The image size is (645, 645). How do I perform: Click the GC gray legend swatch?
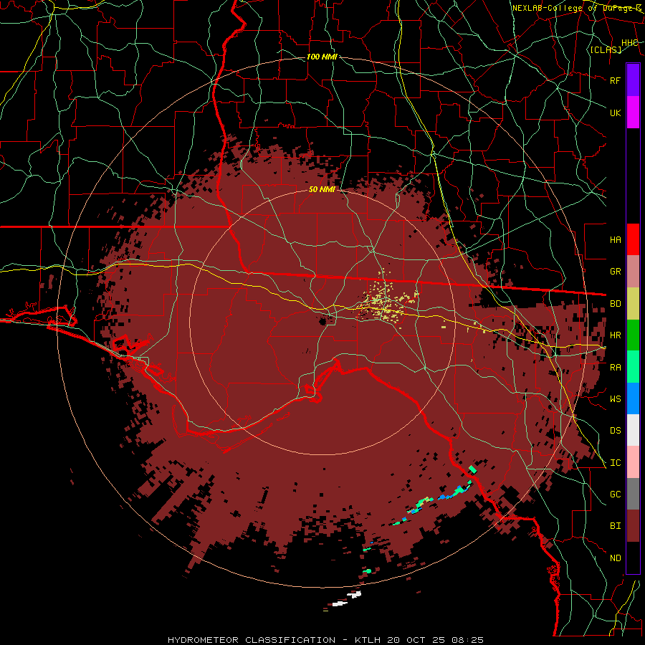[633, 494]
